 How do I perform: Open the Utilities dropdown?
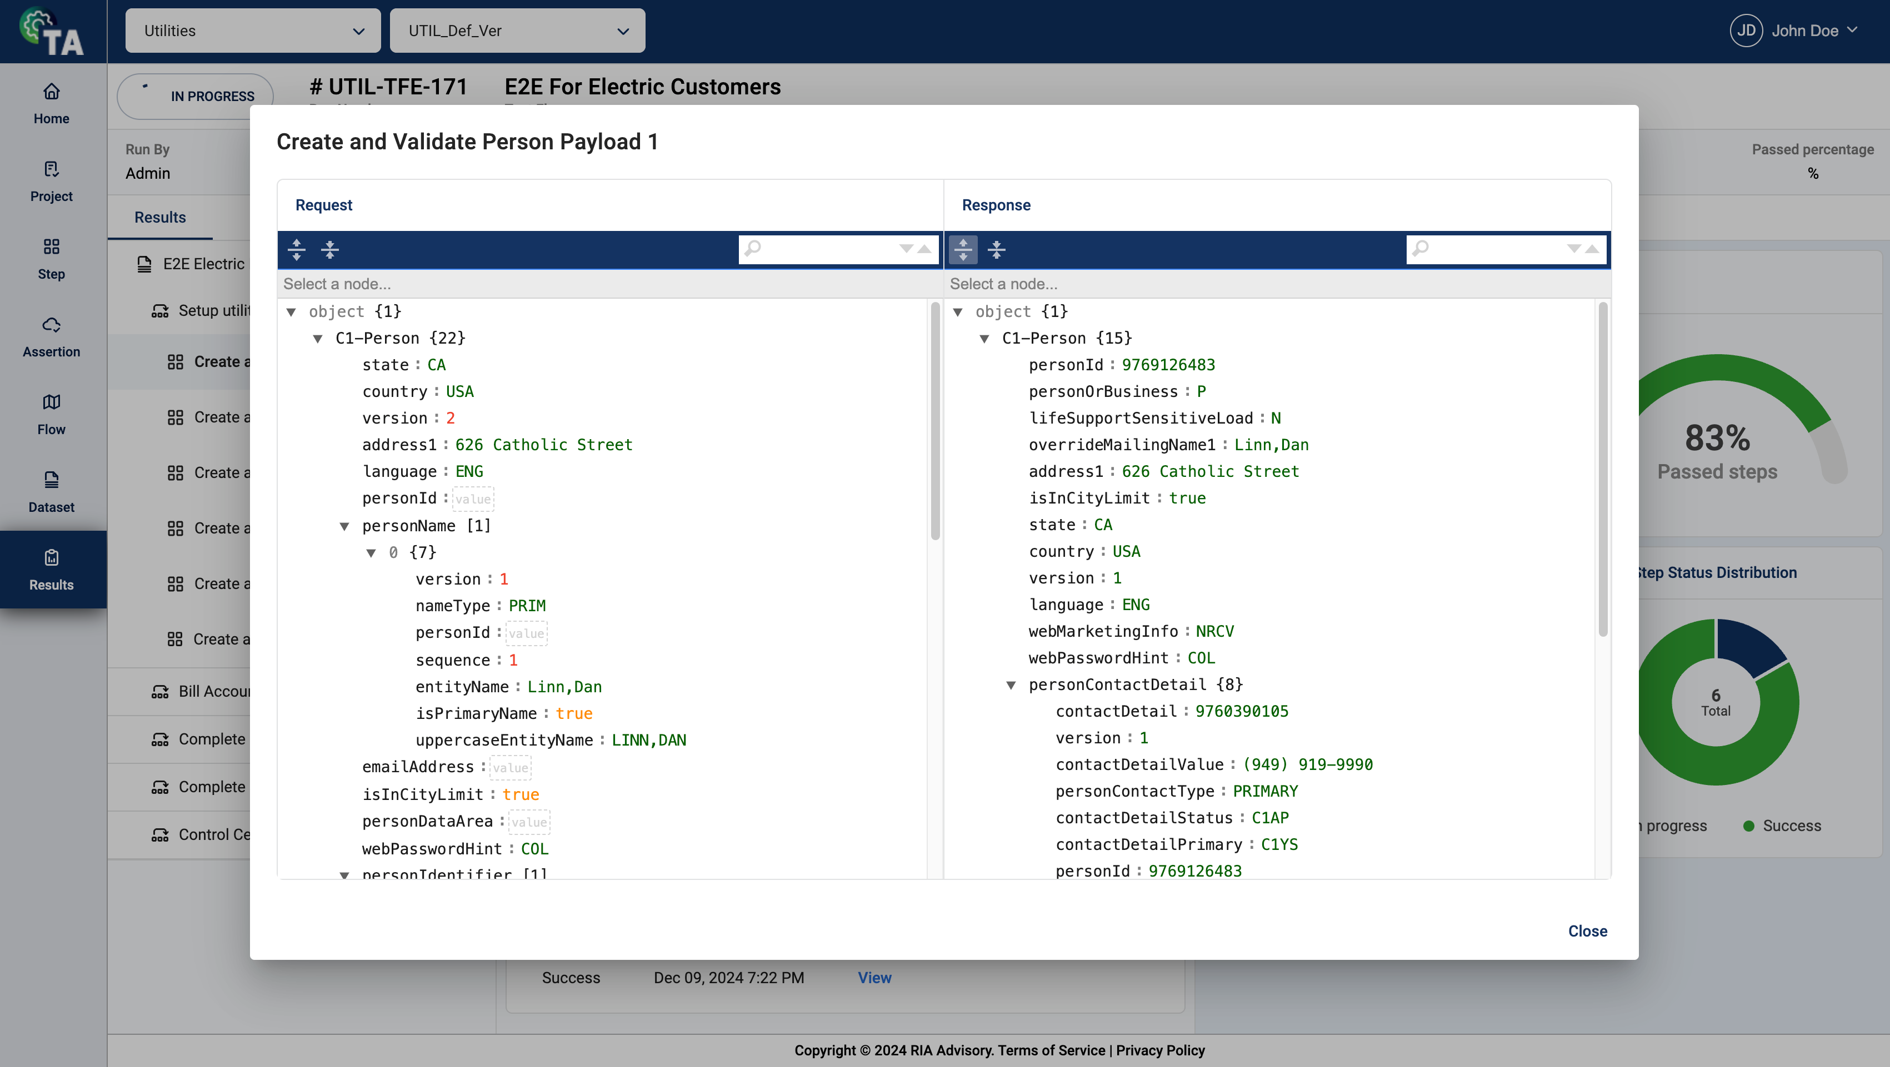[252, 31]
